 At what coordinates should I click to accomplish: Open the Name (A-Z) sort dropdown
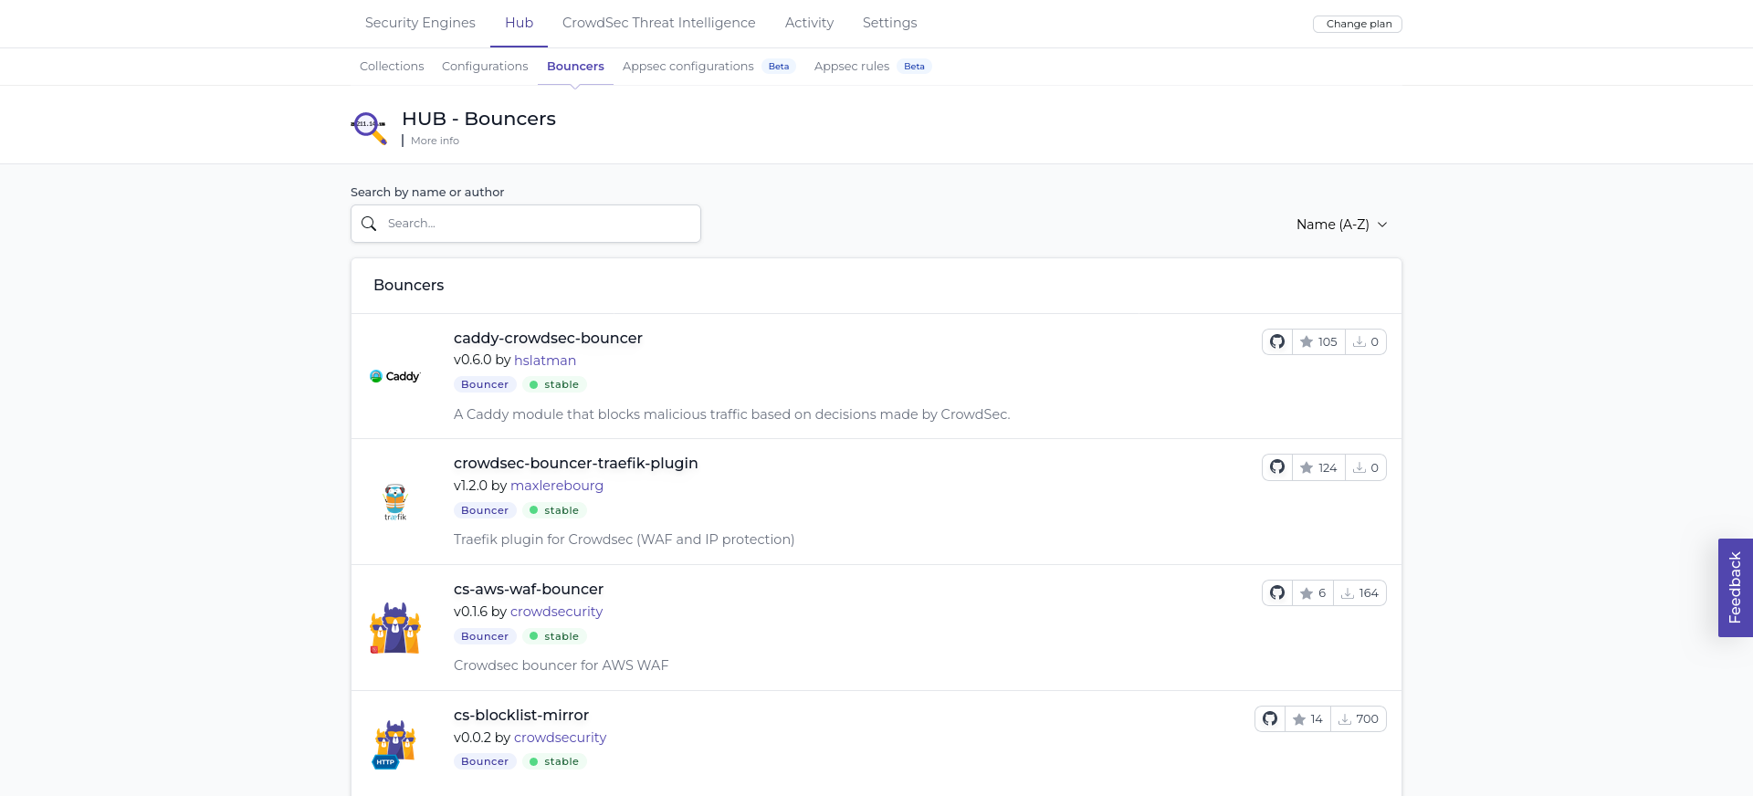click(1341, 225)
